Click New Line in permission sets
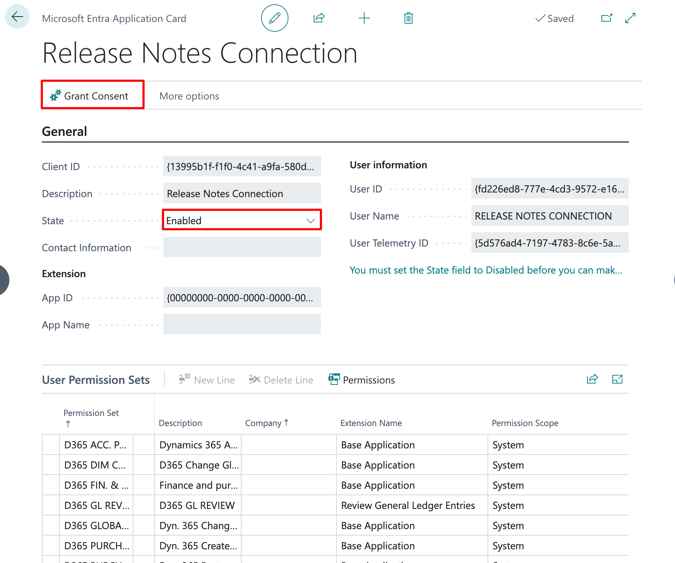 click(207, 380)
